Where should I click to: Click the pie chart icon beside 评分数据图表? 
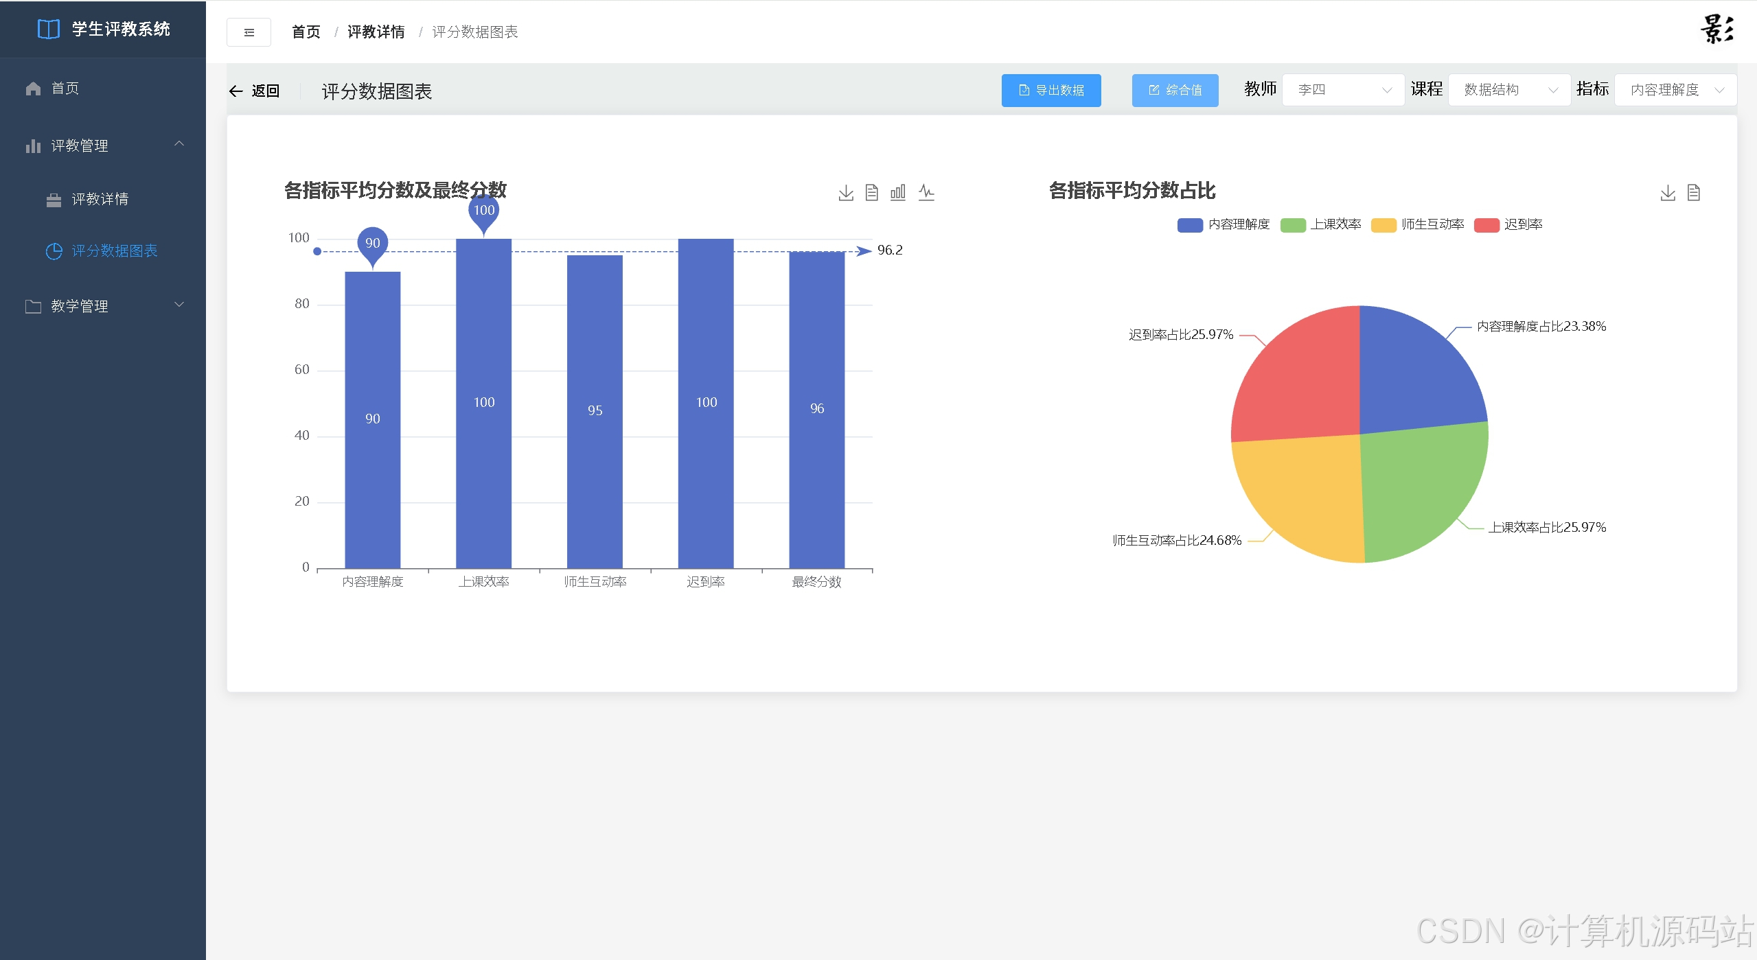click(x=54, y=251)
